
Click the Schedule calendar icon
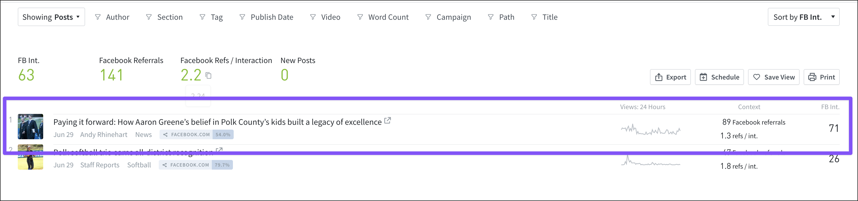703,77
